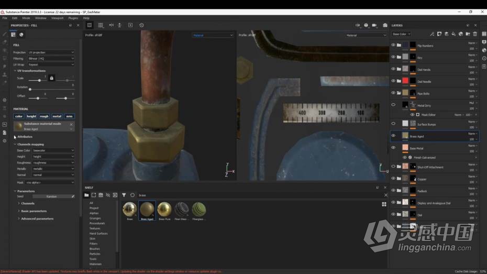Open the Viewport menu

[57, 18]
